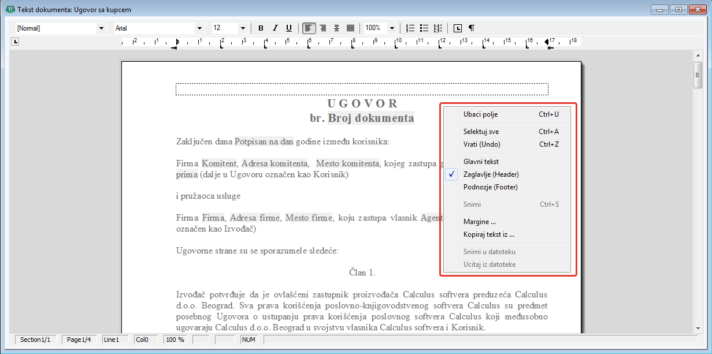This screenshot has height=354, width=712.
Task: Open Margine... dialog from menu
Action: (479, 222)
